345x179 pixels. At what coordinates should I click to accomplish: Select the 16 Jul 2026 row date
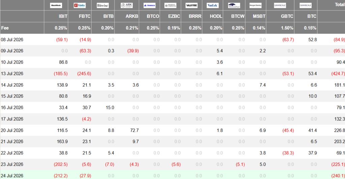click(x=12, y=108)
